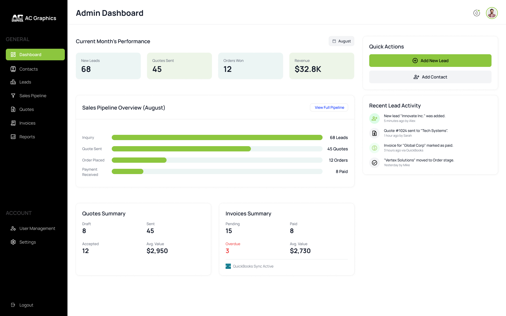Click the AC Graphics logo

(17, 18)
